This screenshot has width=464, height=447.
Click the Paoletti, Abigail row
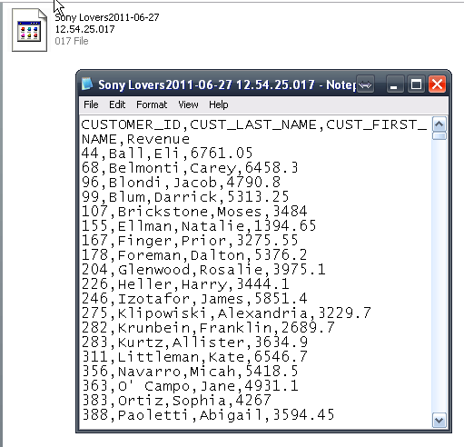pos(208,415)
